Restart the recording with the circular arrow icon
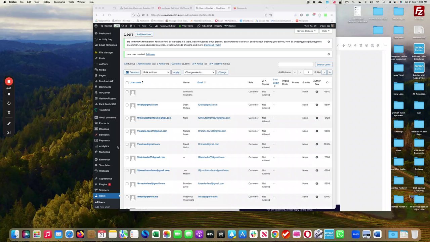 9,103
